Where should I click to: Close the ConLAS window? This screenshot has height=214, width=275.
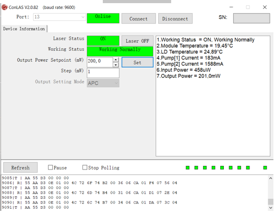click(265, 7)
